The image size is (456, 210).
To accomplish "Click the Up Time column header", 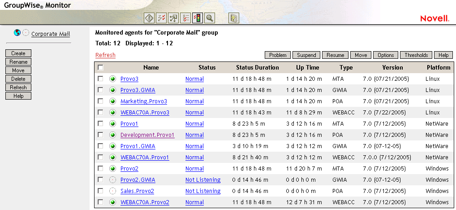I will click(308, 68).
